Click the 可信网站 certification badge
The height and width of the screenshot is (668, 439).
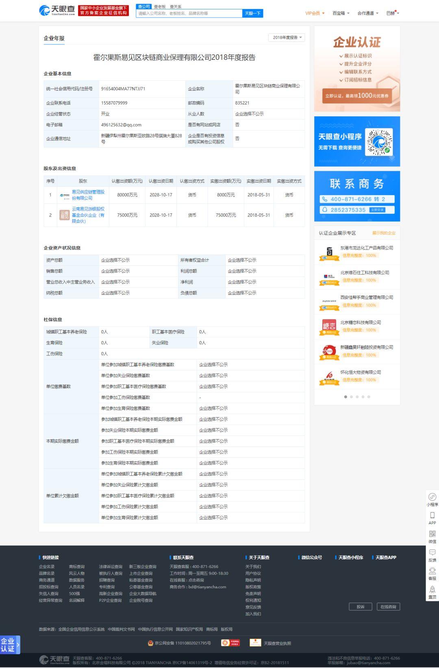tap(230, 643)
